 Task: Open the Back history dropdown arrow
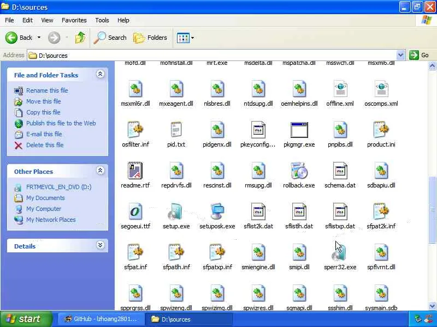click(x=39, y=38)
